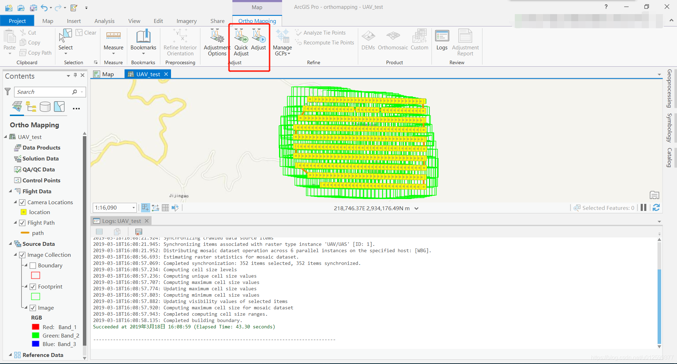Screen dimensions: 677x364
Task: Collapse the Source Data group
Action: [10, 243]
